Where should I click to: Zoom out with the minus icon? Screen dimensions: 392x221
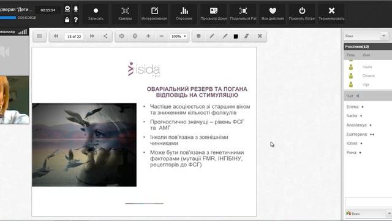162,36
